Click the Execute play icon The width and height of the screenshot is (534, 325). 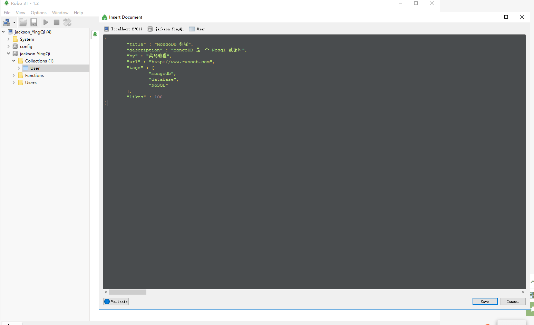46,22
